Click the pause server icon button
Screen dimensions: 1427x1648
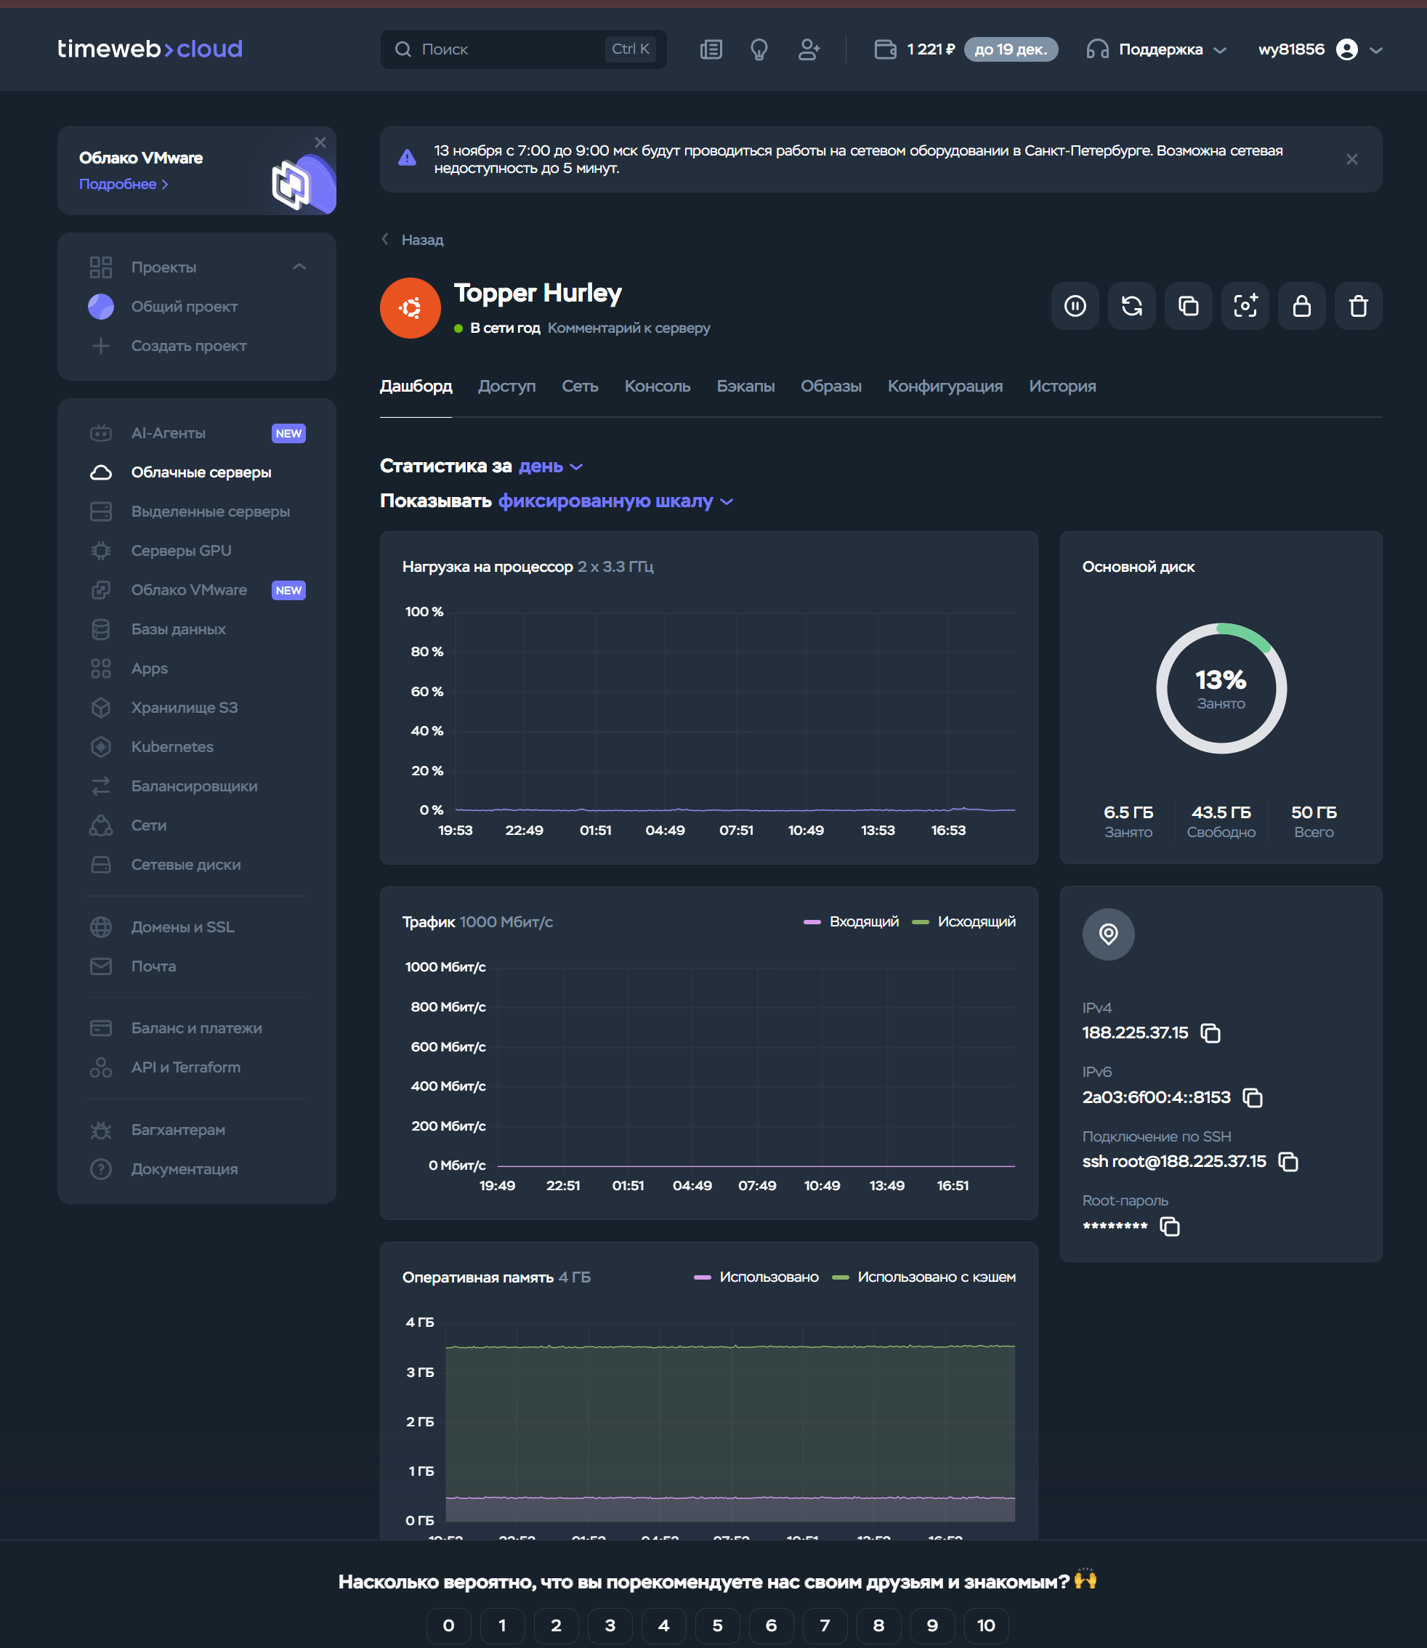coord(1075,306)
